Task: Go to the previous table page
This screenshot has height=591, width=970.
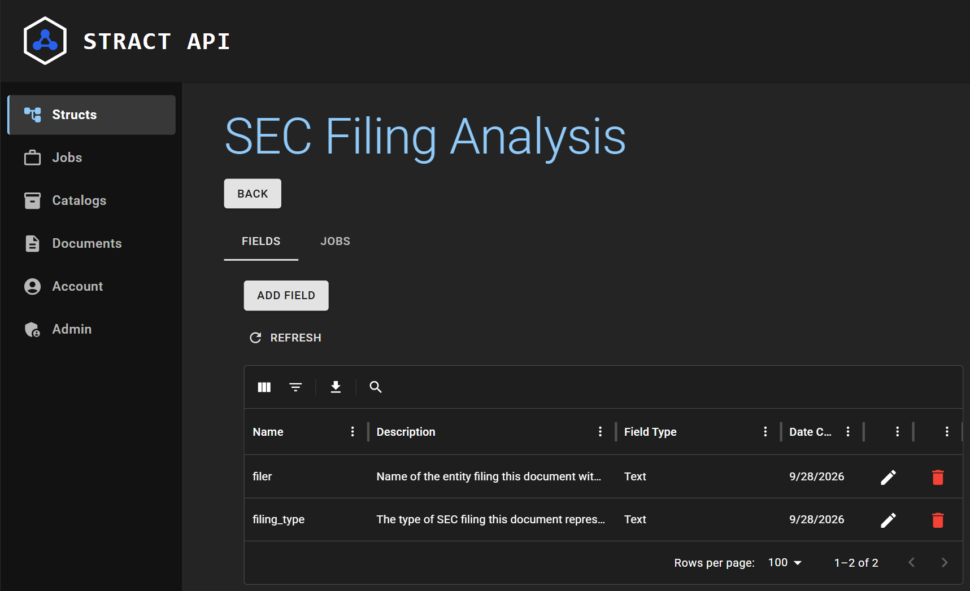Action: [912, 563]
